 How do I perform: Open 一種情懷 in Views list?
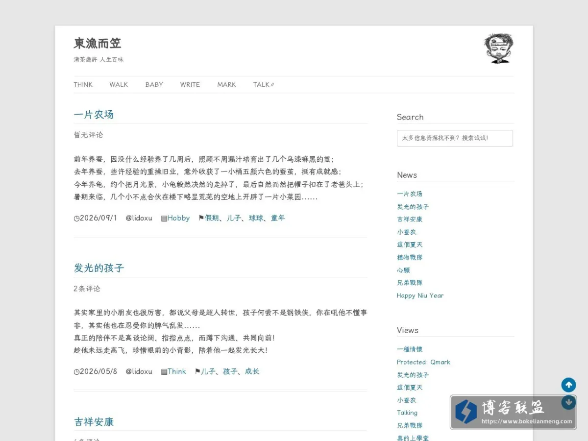(x=410, y=349)
